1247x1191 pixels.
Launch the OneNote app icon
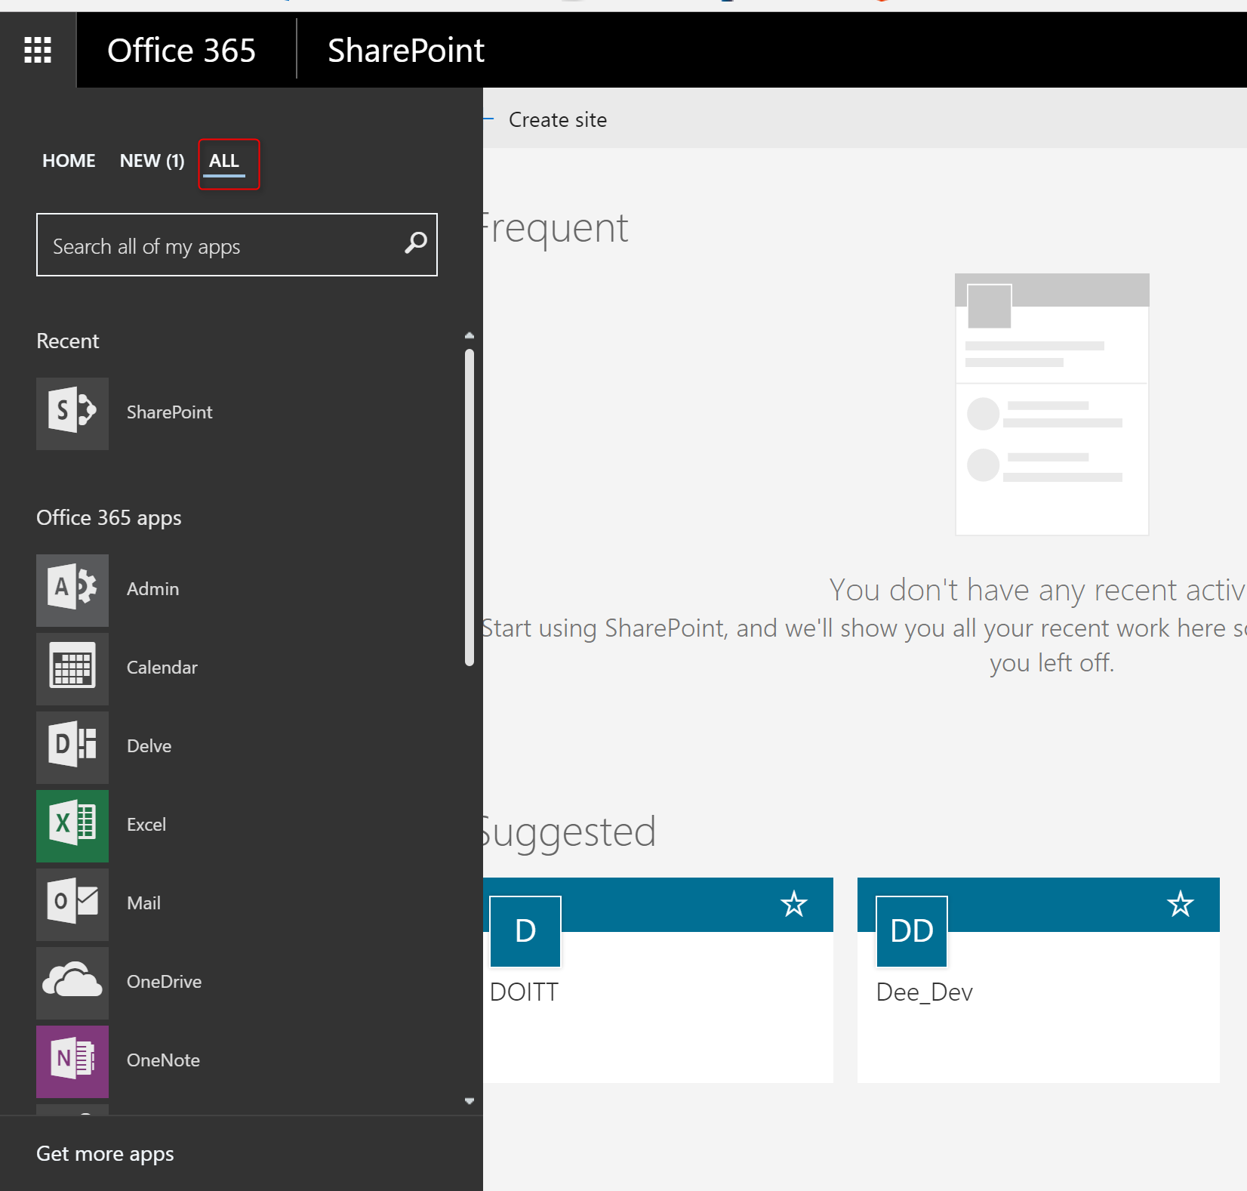(72, 1061)
